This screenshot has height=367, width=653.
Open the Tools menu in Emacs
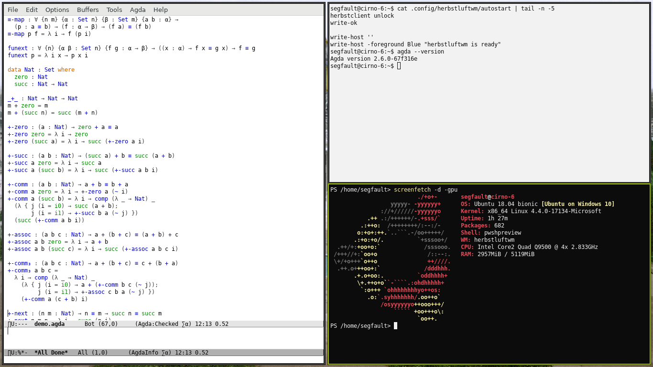114,10
